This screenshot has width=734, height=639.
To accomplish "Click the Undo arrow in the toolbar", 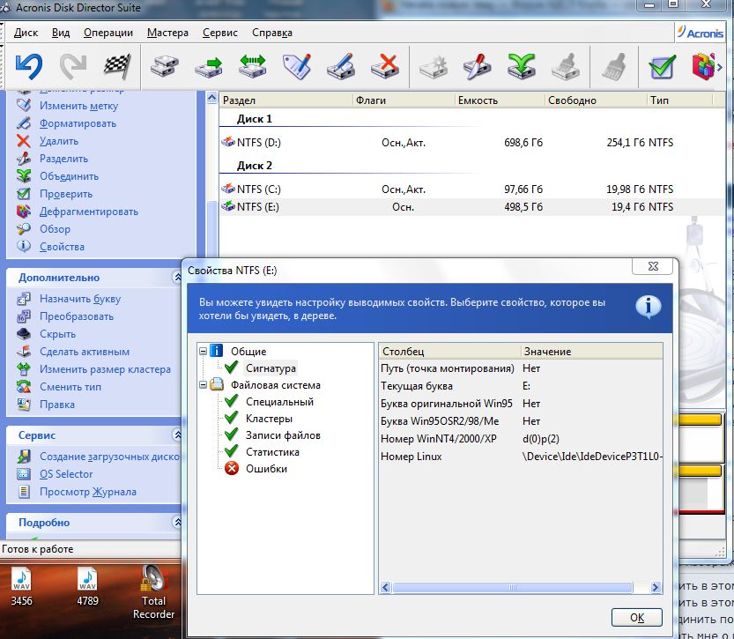I will pyautogui.click(x=29, y=66).
